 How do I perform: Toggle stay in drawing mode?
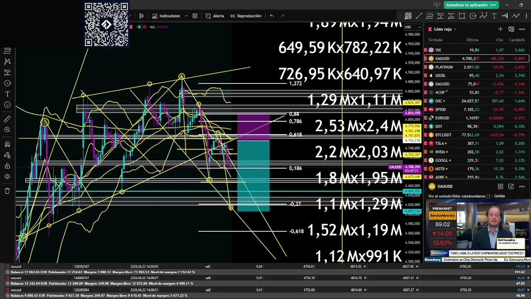coord(7,155)
